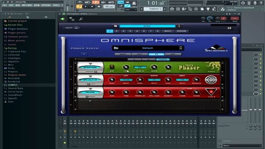The height and width of the screenshot is (149, 265).
Task: Click the audio tools scissors icon
Action: [249, 3]
